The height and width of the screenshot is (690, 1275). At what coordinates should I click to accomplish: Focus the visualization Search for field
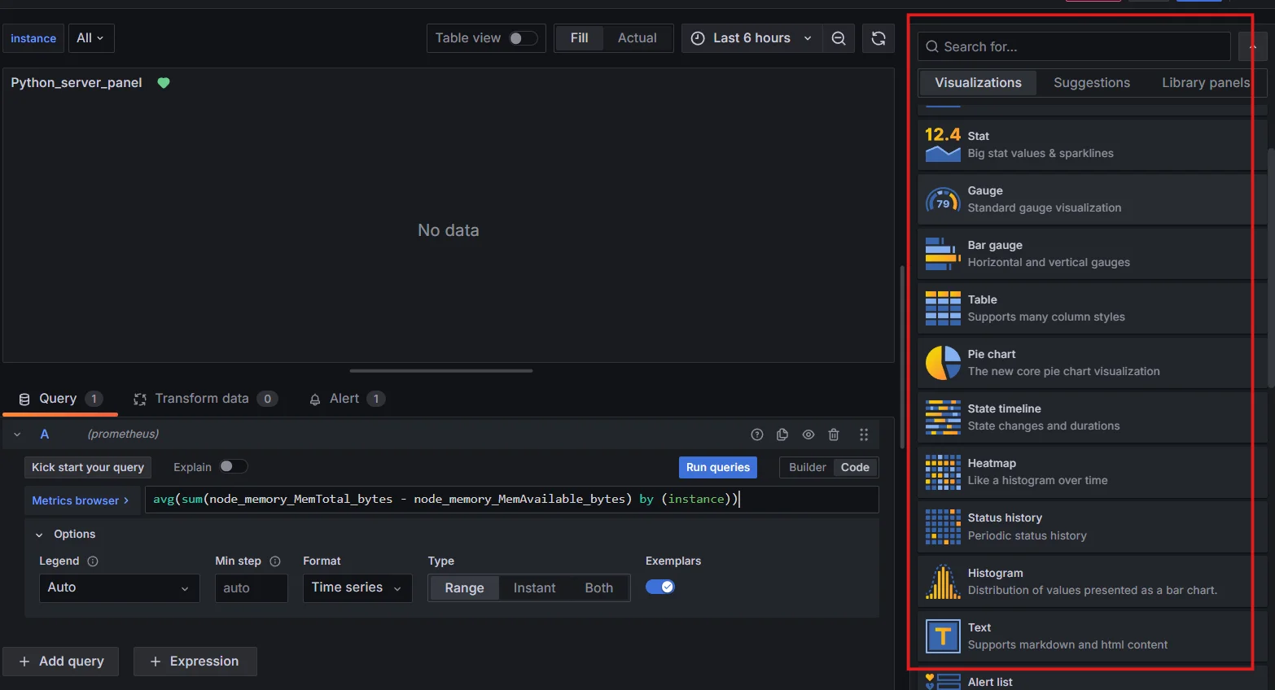point(1074,46)
